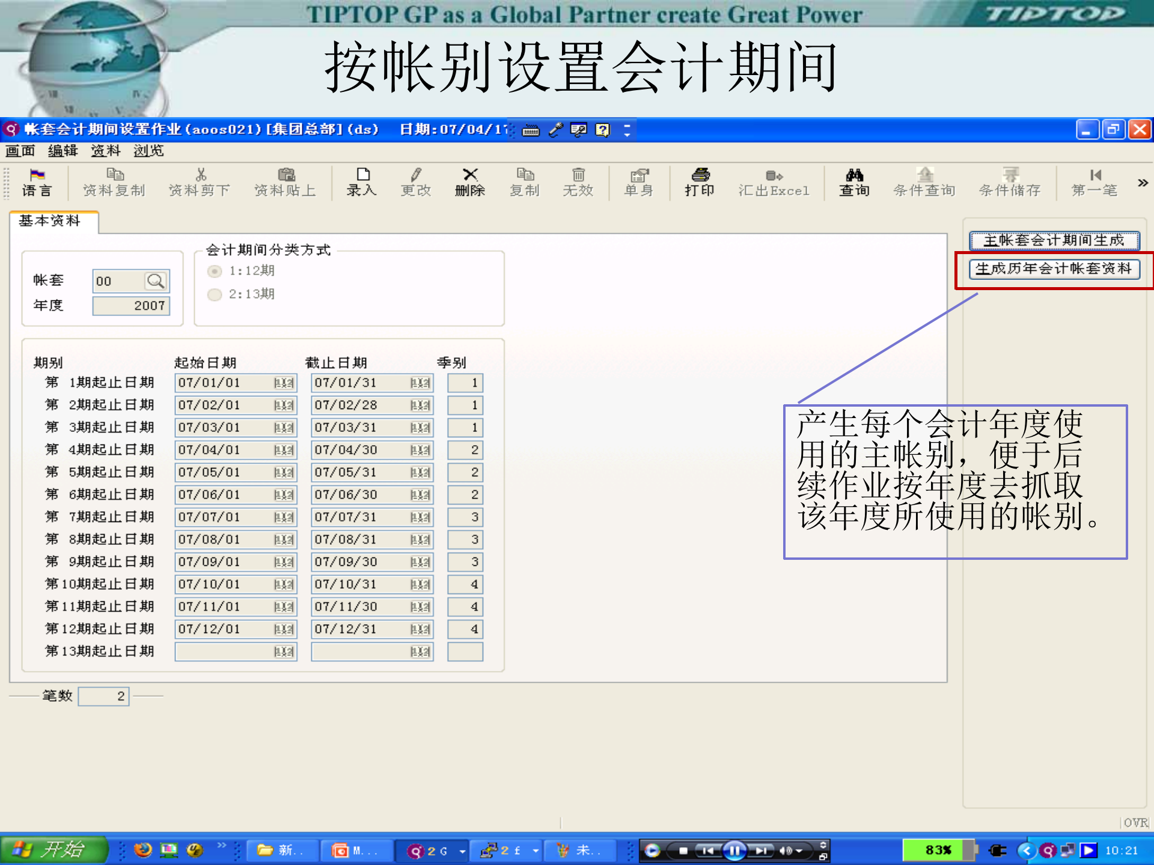Image resolution: width=1154 pixels, height=865 pixels.
Task: Click the 汇出Excel export icon
Action: click(x=774, y=183)
